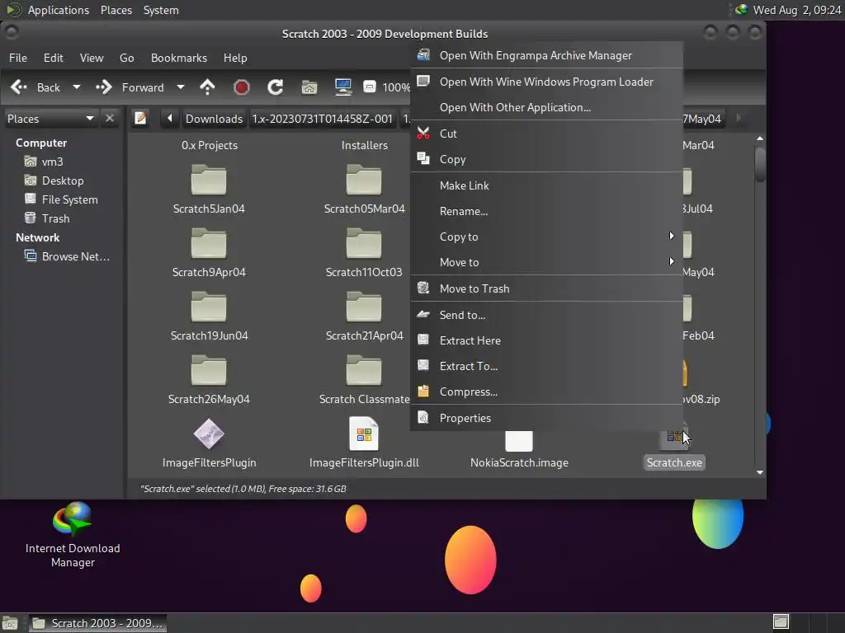Click the zoom out icon beside 100%
Screen dimensions: 845x633
point(370,87)
